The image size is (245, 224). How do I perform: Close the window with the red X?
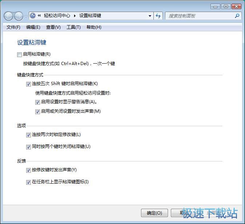[x=236, y=7]
